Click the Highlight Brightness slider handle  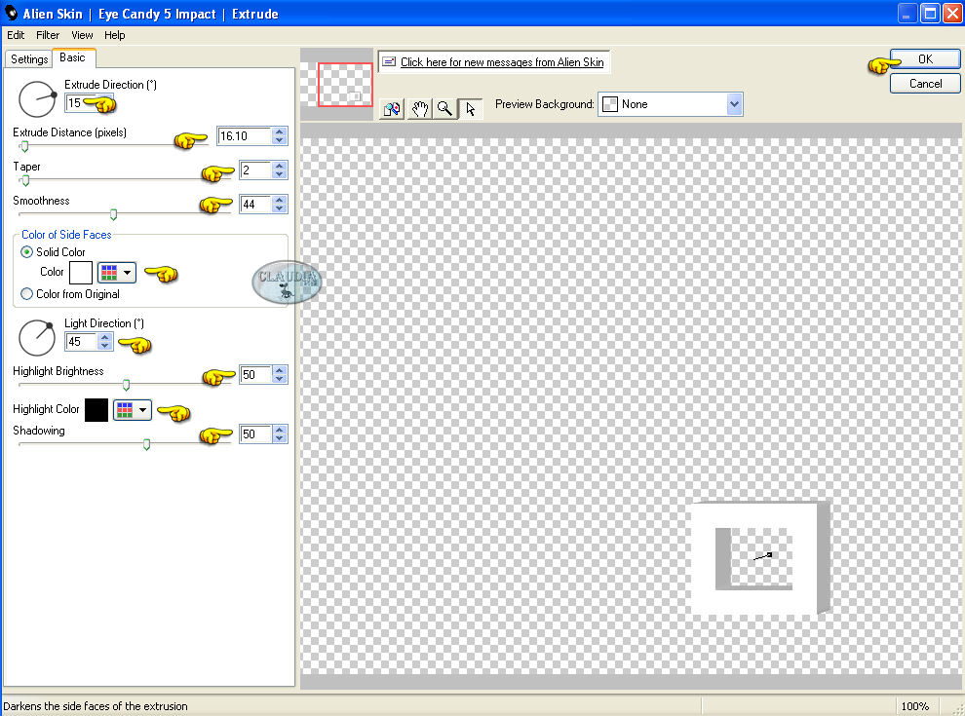click(126, 385)
